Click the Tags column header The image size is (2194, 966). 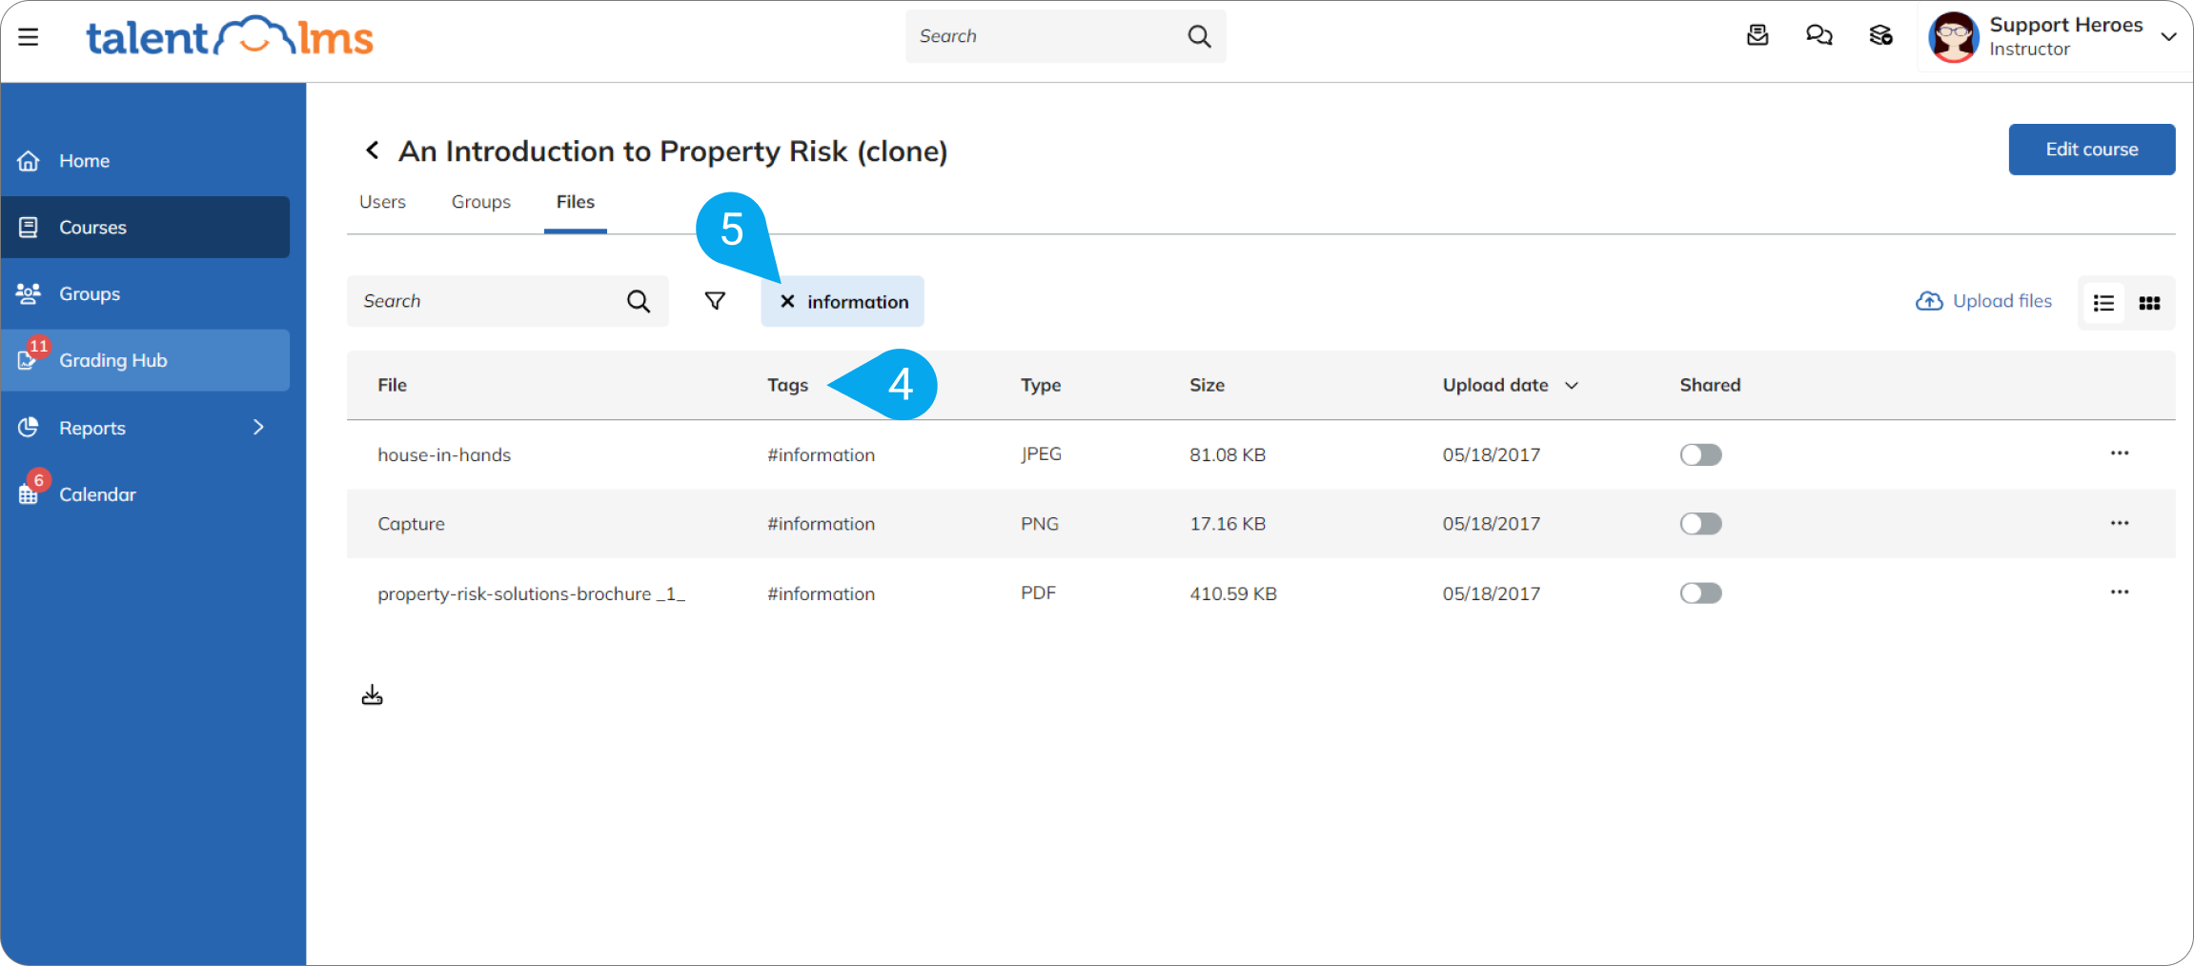(787, 385)
